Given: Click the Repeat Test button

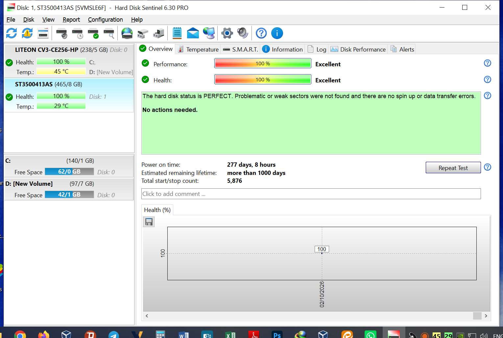Looking at the screenshot, I should pos(453,168).
